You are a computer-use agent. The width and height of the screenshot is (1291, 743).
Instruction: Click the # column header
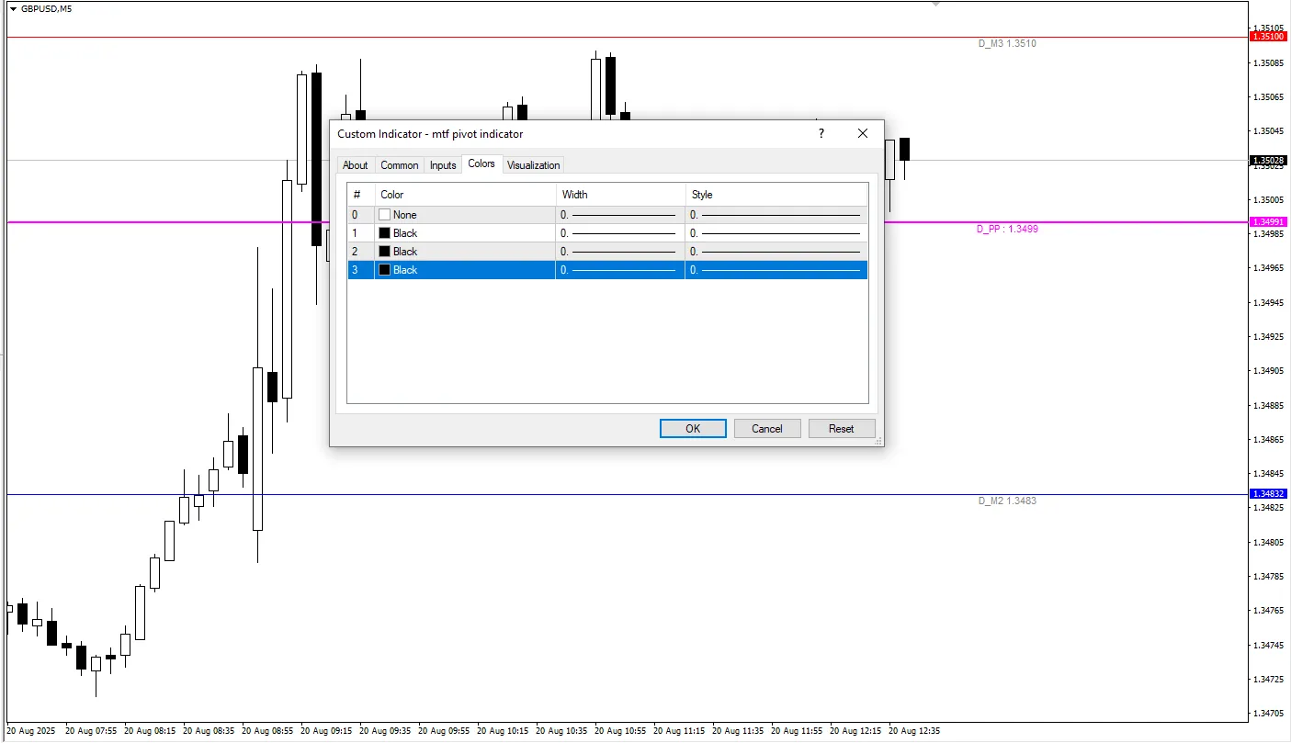pos(361,195)
